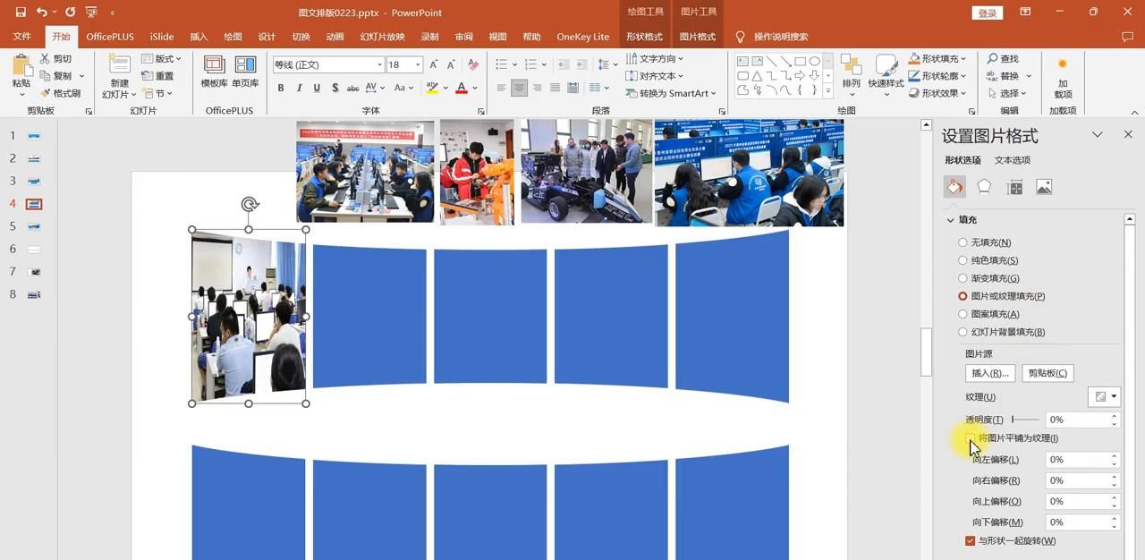The image size is (1145, 560).
Task: Toggle strikethrough text
Action: pyautogui.click(x=353, y=88)
